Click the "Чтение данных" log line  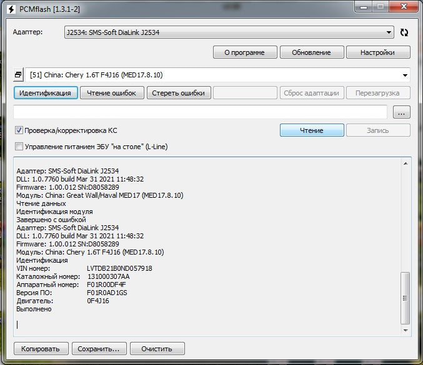click(41, 203)
